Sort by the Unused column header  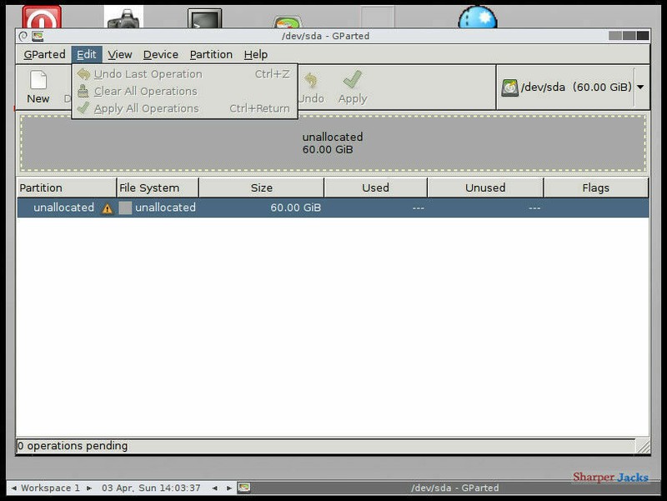485,188
